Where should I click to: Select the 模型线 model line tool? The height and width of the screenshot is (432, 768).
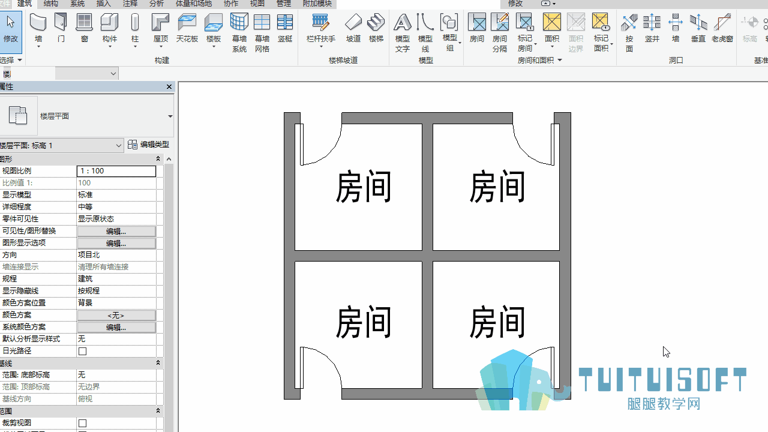425,33
